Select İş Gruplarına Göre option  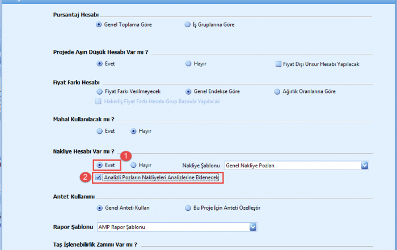188,25
